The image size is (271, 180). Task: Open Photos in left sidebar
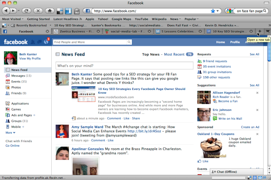point(16,87)
